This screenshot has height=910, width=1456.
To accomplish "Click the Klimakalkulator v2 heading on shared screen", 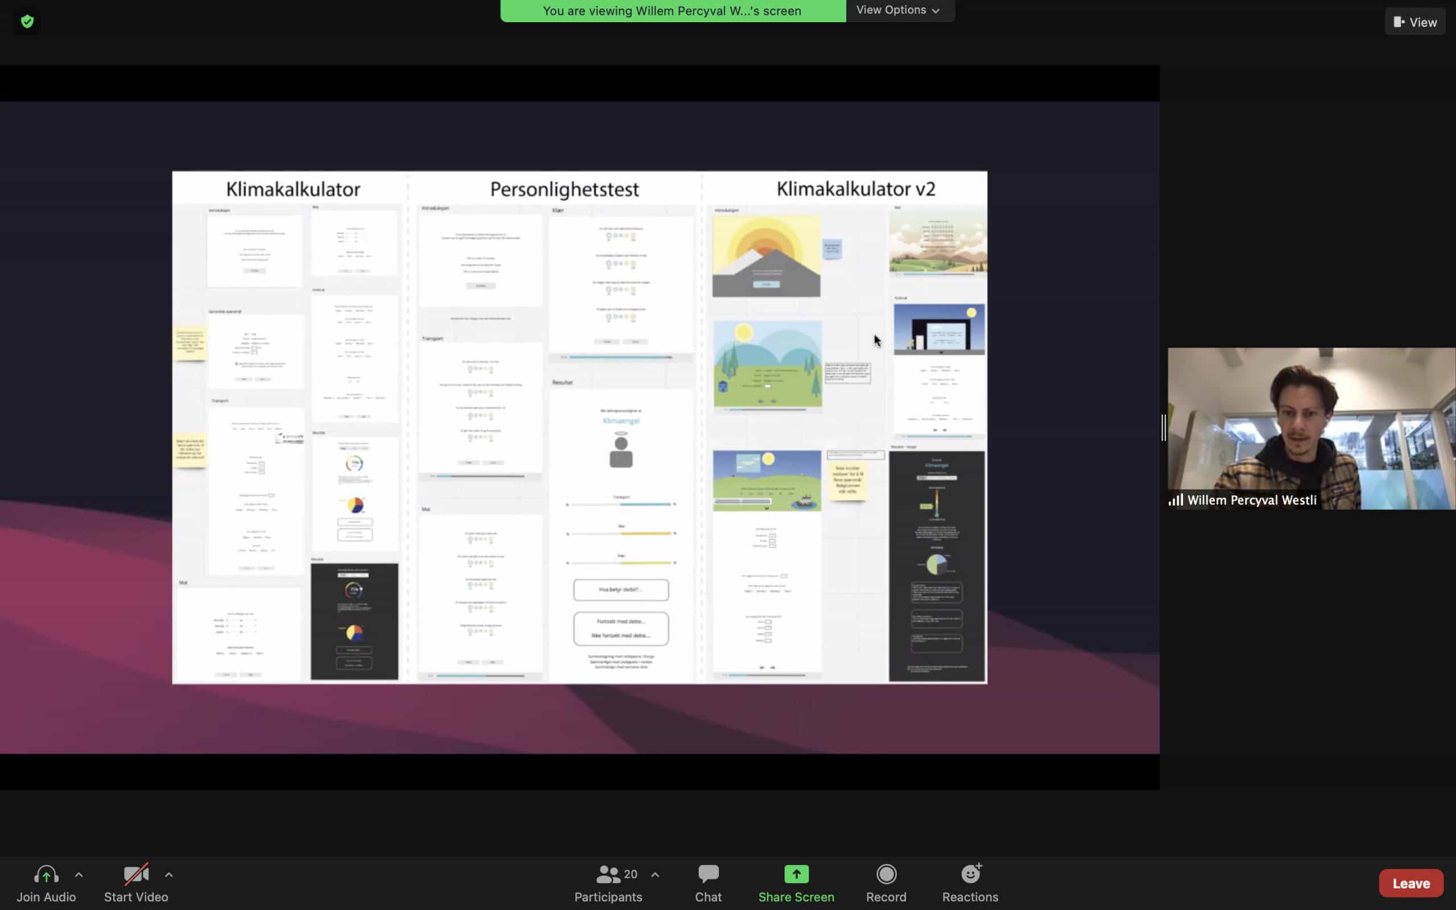I will 855,189.
